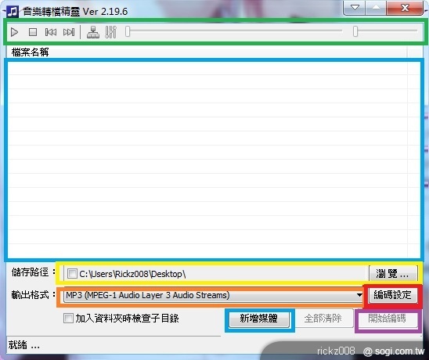
Task: Stop playback with the square Stop icon
Action: click(x=33, y=32)
